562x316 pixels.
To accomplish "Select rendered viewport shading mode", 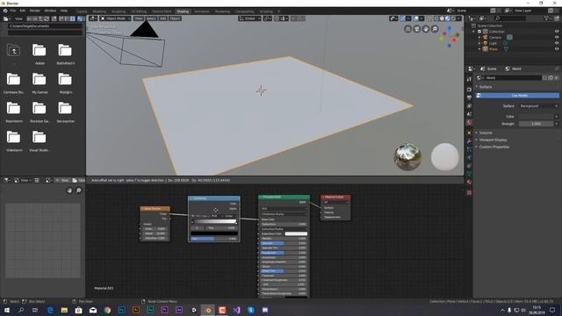I will tap(453, 18).
